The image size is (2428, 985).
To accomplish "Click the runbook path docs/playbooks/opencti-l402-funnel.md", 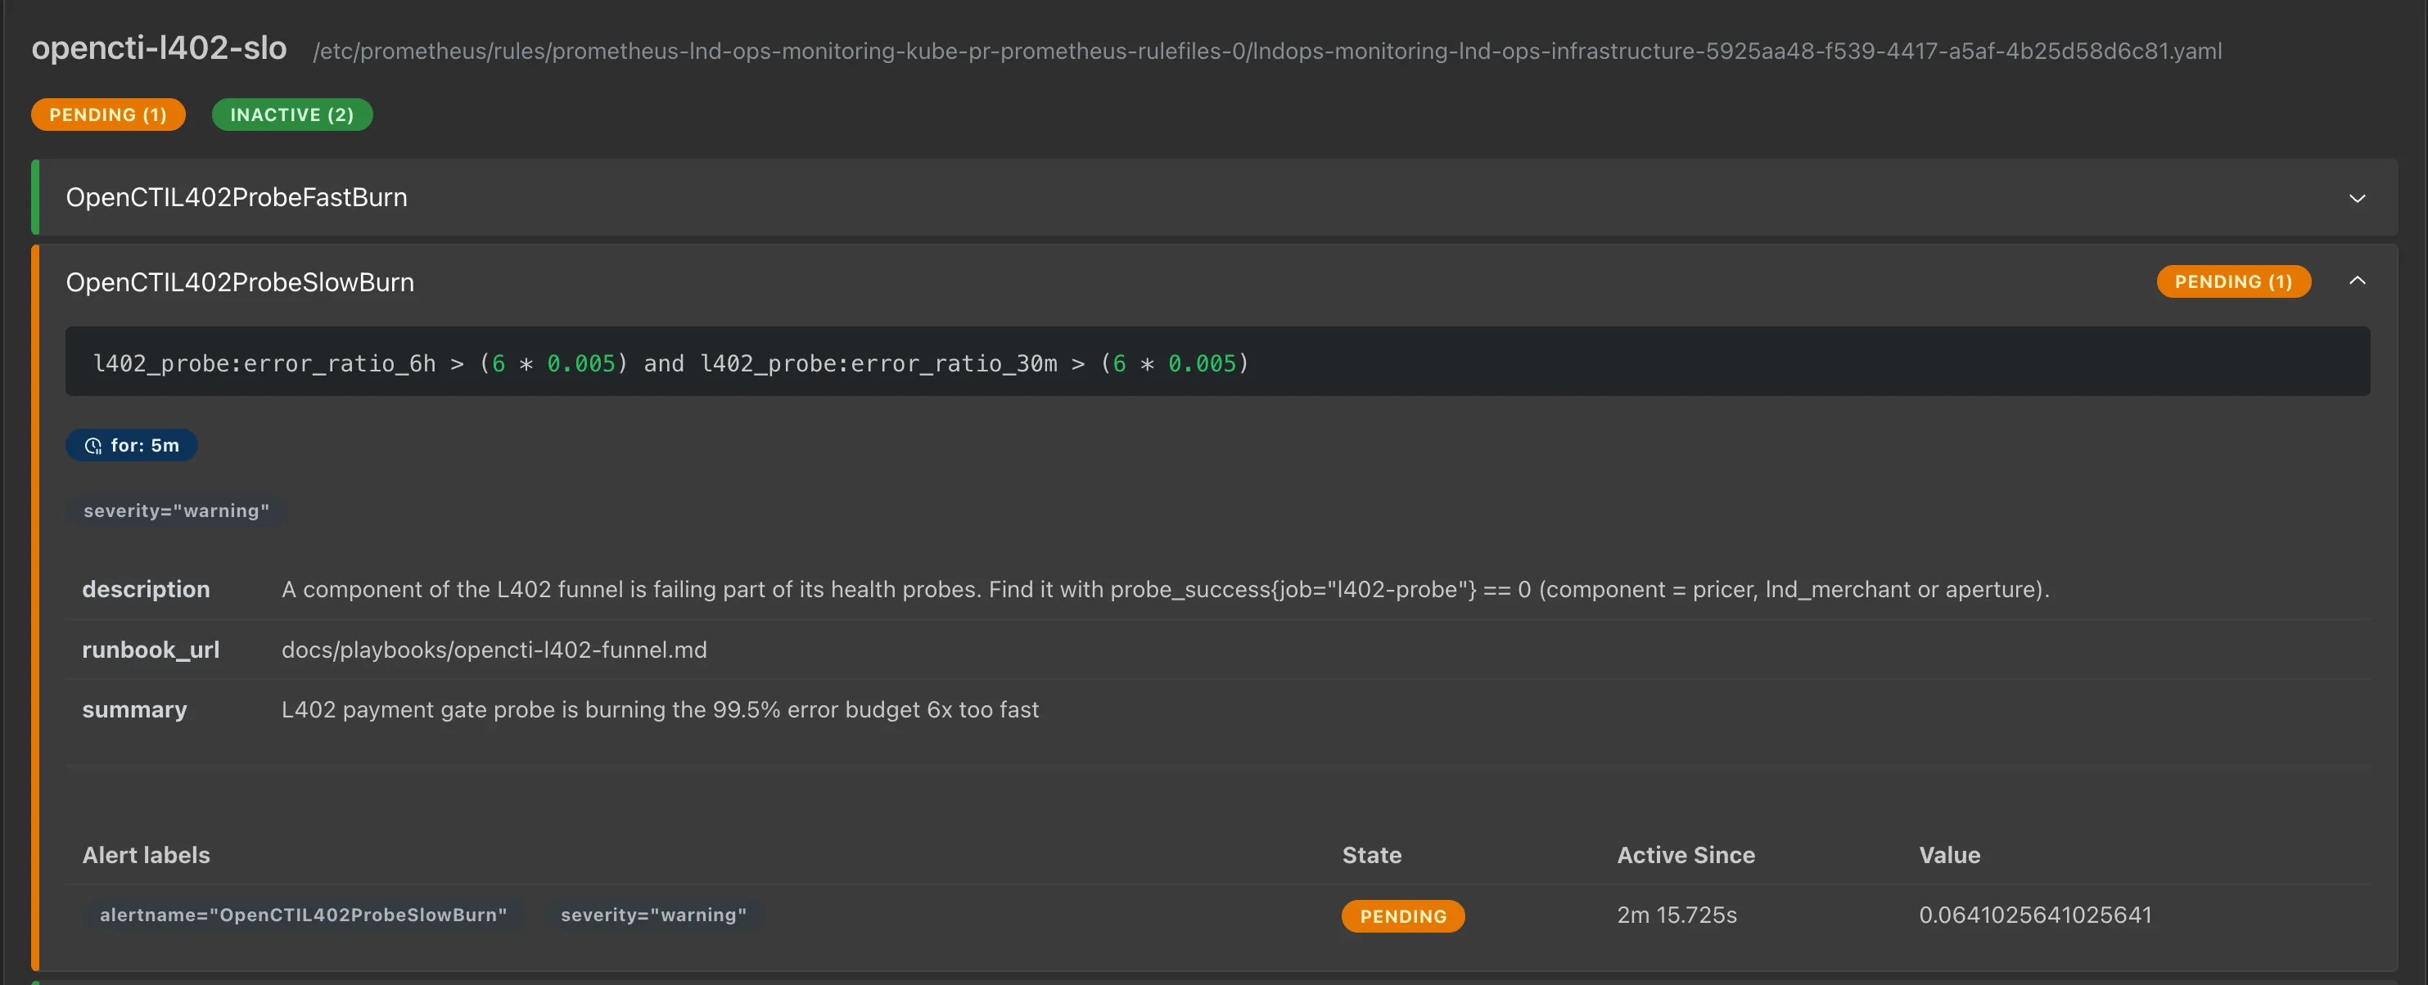I will (494, 650).
